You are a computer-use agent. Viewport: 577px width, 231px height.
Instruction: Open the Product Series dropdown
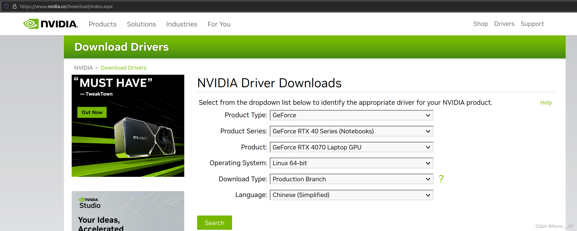[352, 131]
